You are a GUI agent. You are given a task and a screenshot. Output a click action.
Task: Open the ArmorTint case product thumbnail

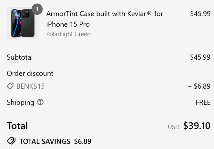point(23,23)
